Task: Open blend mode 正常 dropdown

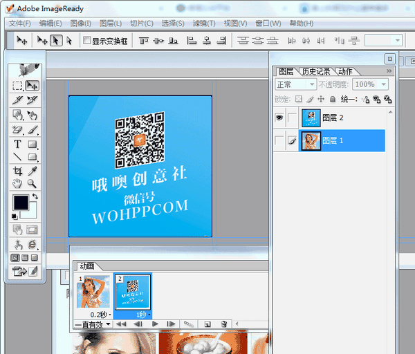Action: point(295,84)
